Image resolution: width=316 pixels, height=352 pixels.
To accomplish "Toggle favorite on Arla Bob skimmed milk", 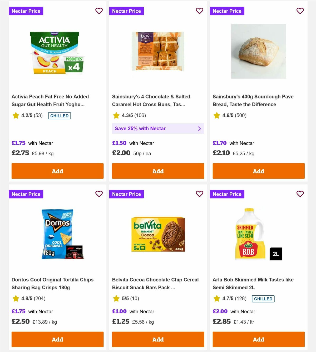I will [x=300, y=194].
